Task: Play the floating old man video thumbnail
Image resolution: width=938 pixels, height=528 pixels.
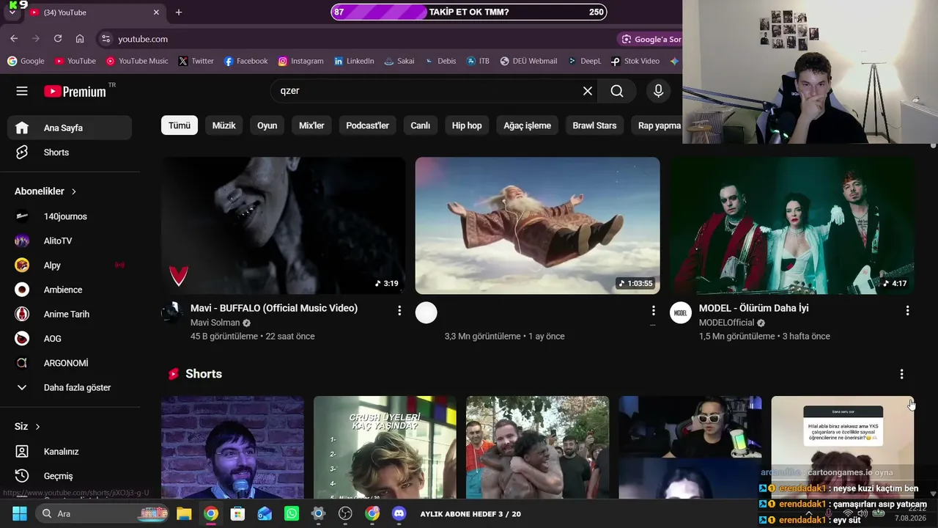Action: click(x=538, y=226)
